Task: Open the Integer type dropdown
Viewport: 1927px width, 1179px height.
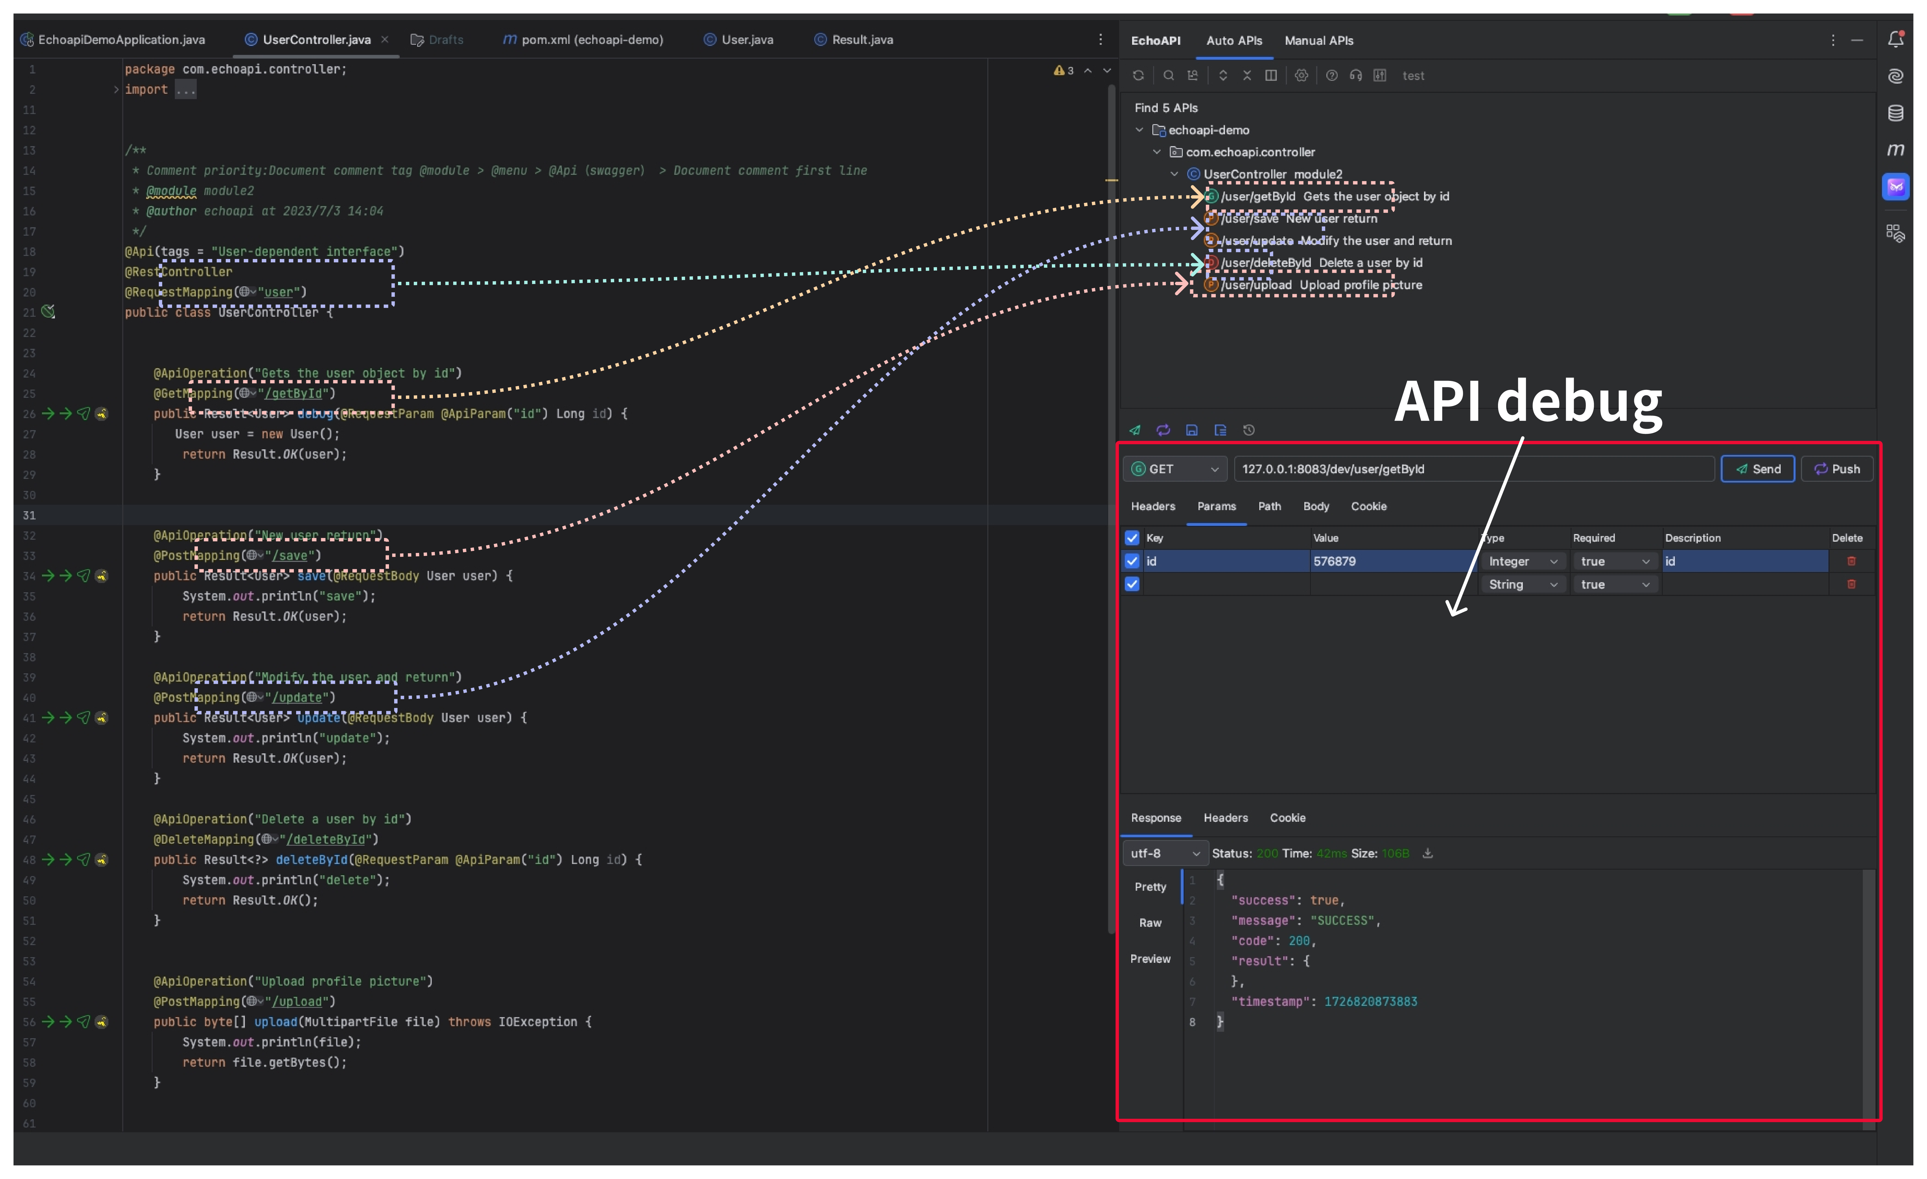Action: [1523, 561]
